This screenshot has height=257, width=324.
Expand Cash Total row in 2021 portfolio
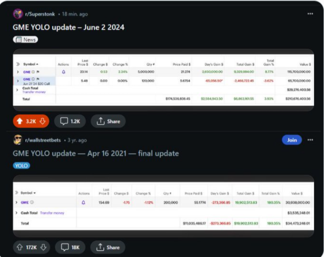pos(17,213)
